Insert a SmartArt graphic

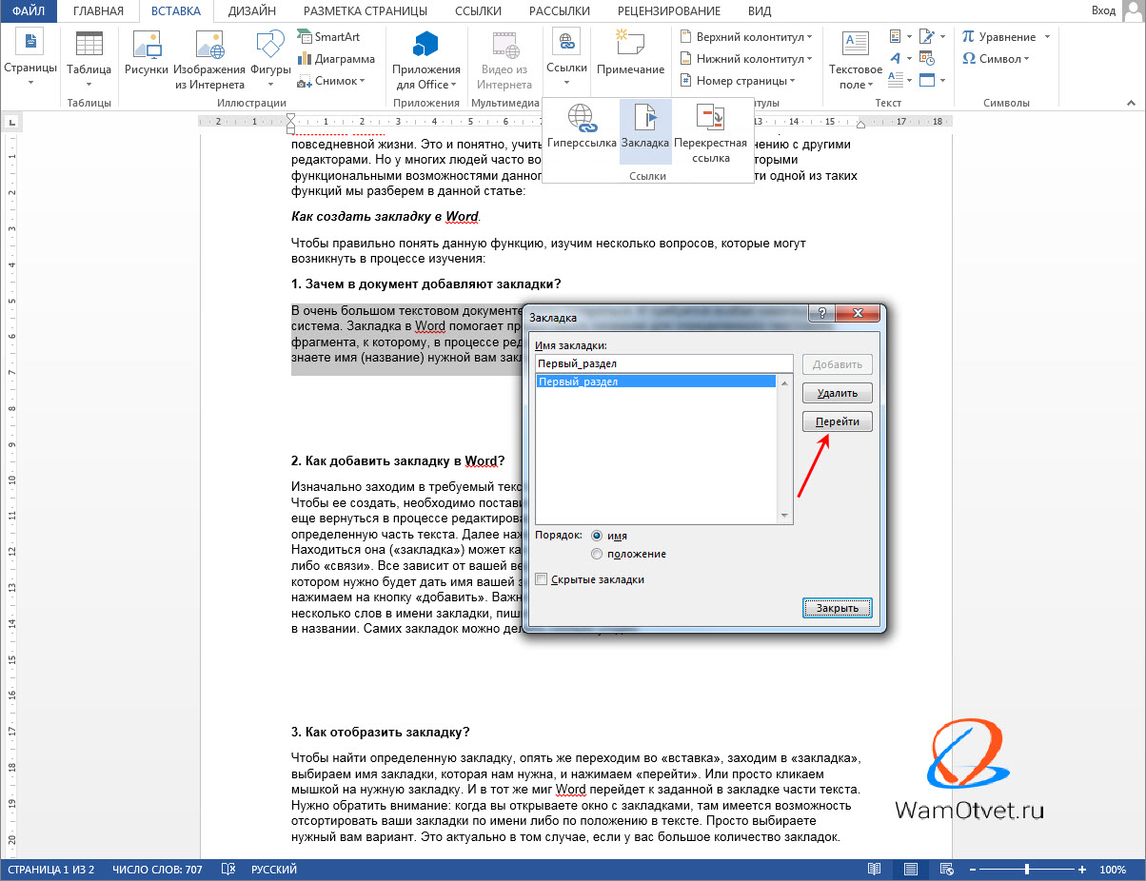[328, 36]
